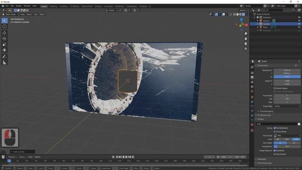Enable Cache Result checkbox

tap(275, 132)
